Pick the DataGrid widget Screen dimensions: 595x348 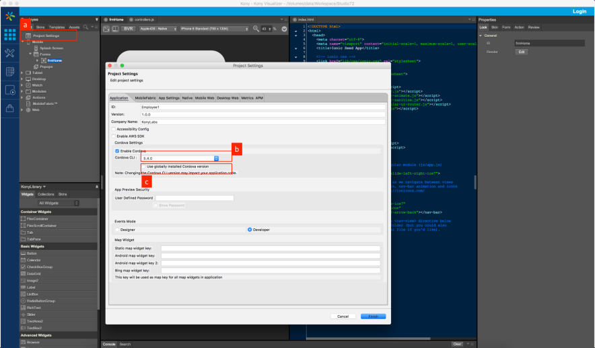(x=34, y=274)
